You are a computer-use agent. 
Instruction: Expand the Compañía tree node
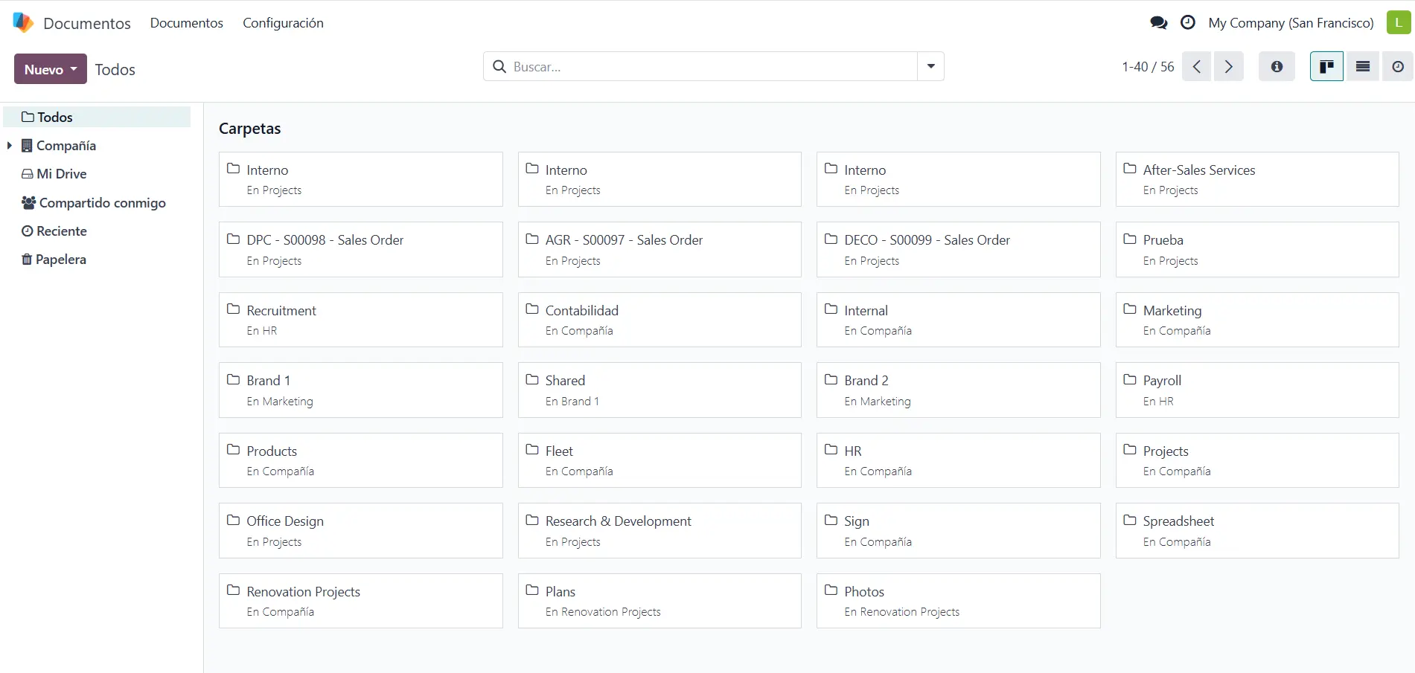point(9,146)
